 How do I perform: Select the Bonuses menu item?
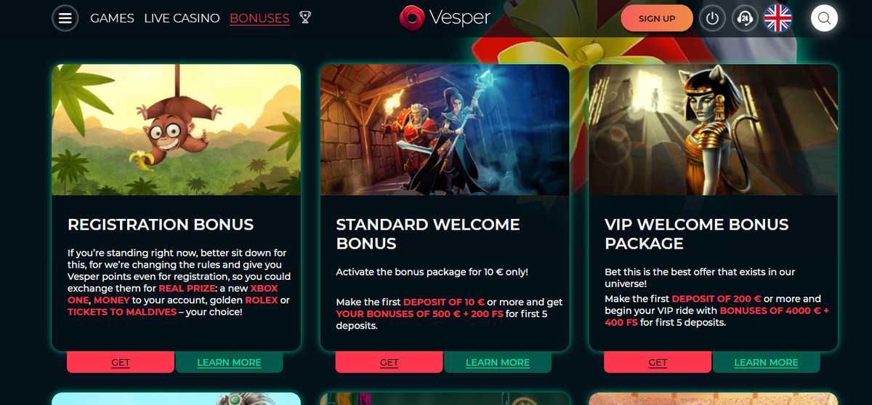259,18
